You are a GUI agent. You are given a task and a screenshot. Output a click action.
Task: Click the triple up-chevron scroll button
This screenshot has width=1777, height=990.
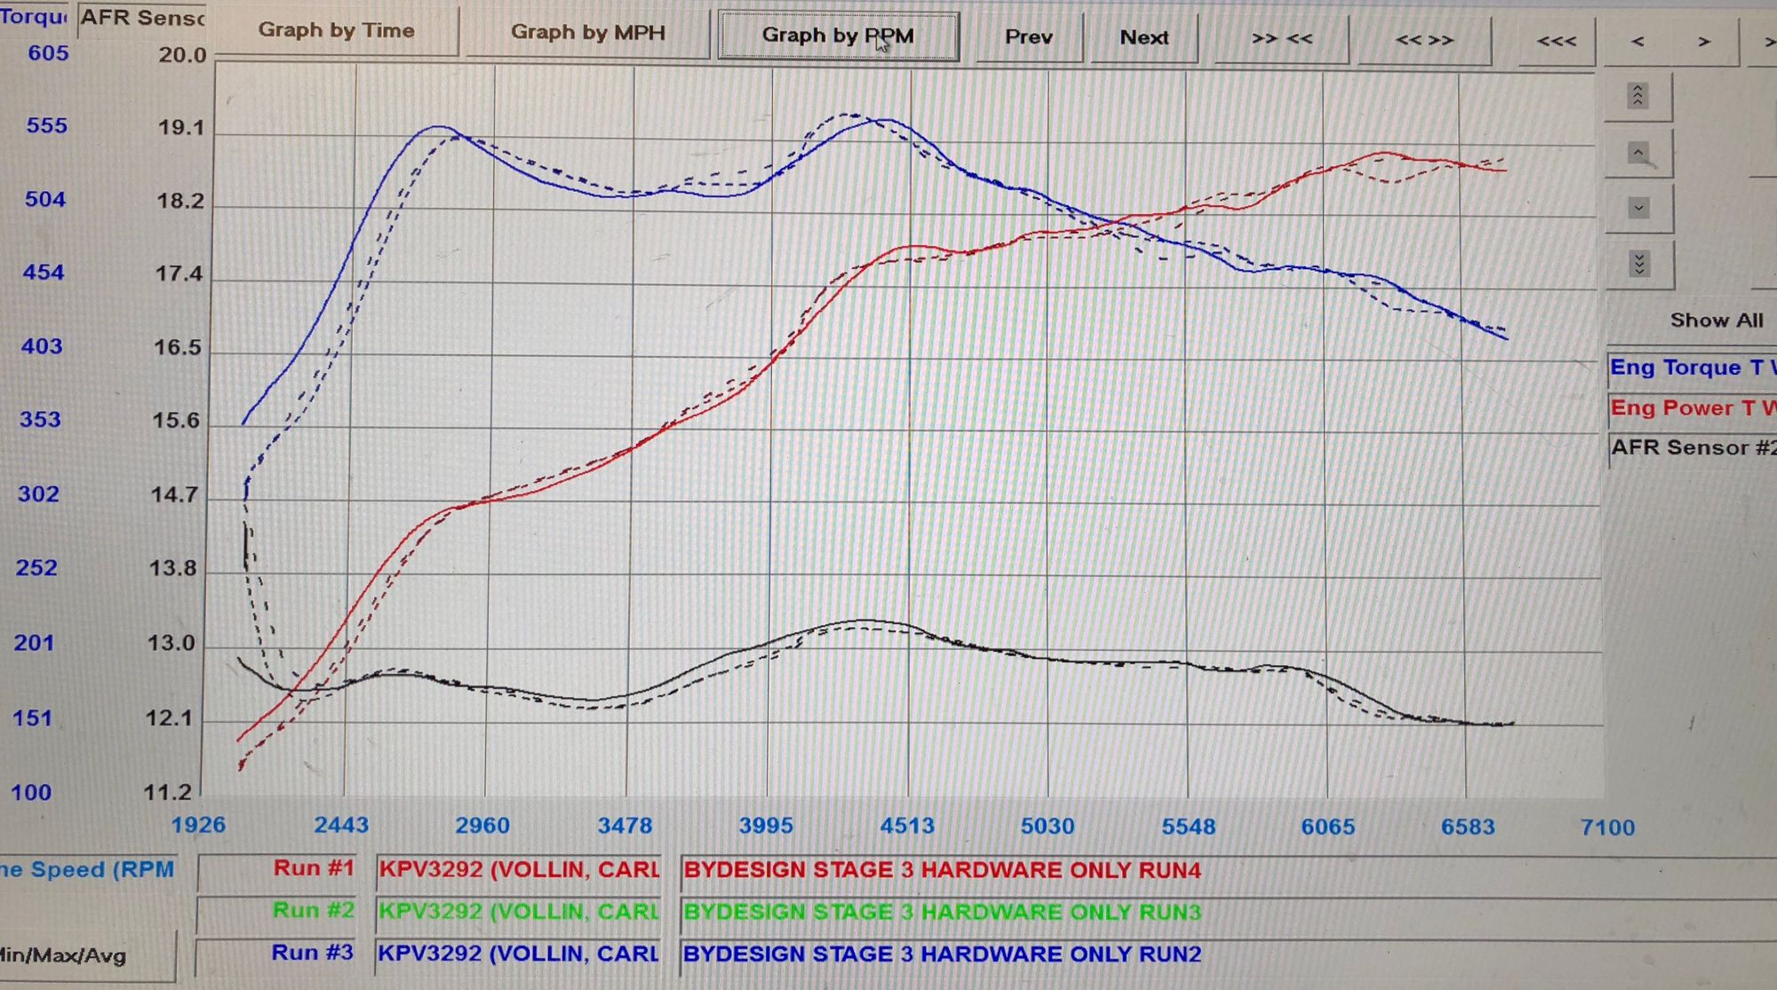[x=1638, y=96]
